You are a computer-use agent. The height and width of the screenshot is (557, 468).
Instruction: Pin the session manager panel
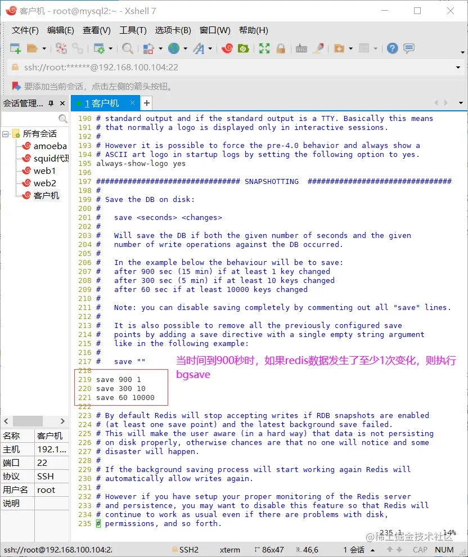pyautogui.click(x=51, y=104)
